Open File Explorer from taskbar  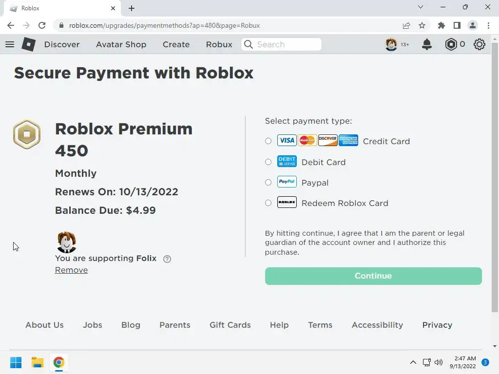37,362
